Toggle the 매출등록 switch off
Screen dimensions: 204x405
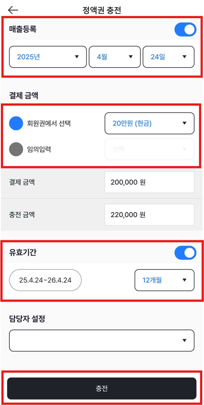[185, 30]
